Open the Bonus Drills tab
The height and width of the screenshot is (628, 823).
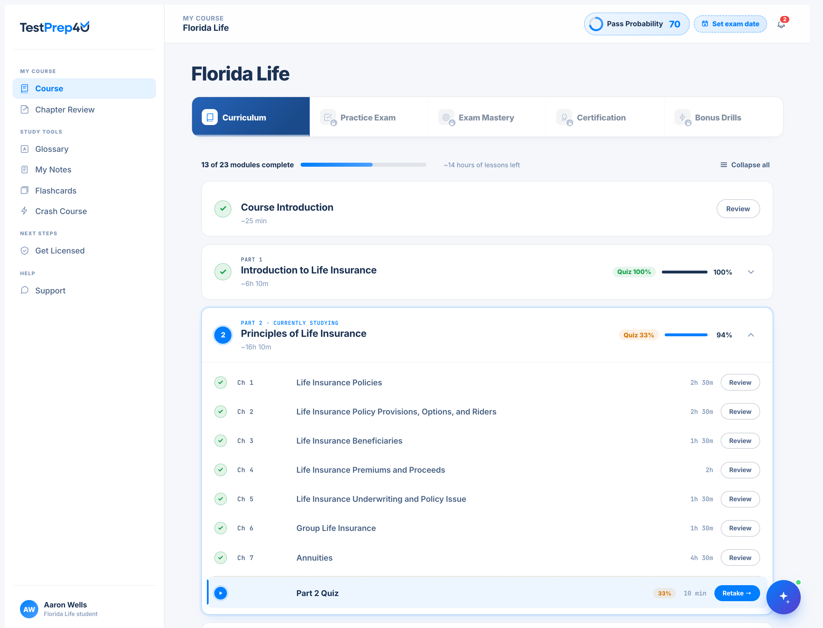point(724,117)
